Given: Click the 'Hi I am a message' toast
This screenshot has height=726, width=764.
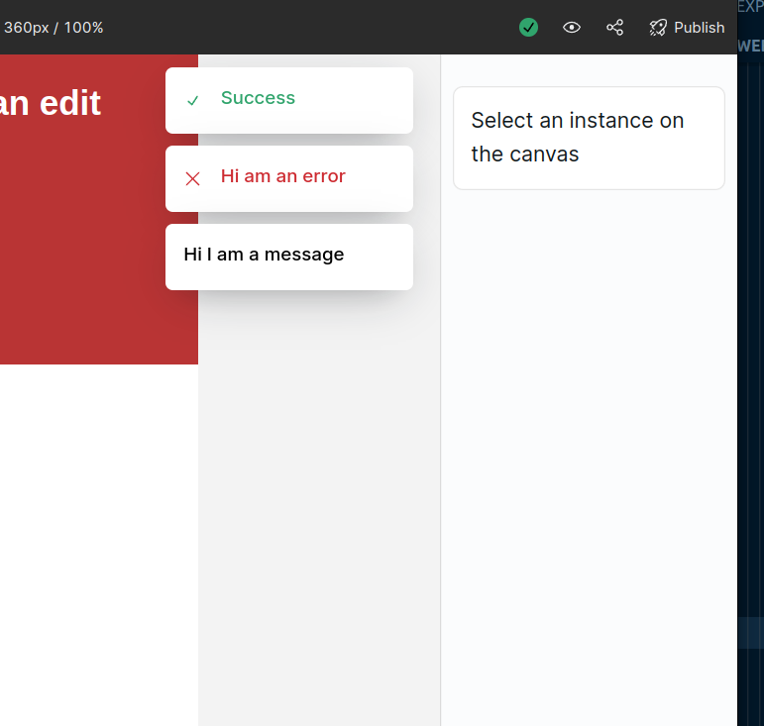Looking at the screenshot, I should [289, 258].
